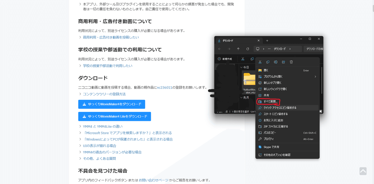Choose プロパティ in the context menu
The image size is (374, 184).
click(287, 139)
